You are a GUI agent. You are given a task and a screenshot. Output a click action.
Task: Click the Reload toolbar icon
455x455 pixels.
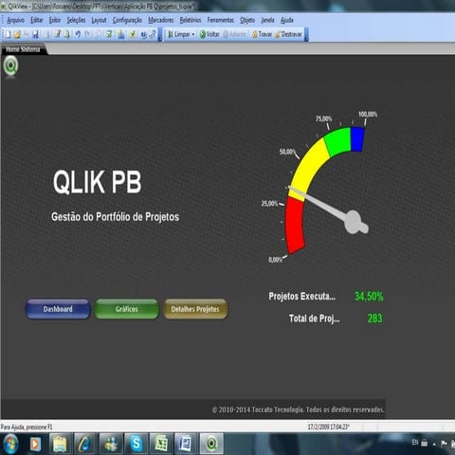pos(66,34)
